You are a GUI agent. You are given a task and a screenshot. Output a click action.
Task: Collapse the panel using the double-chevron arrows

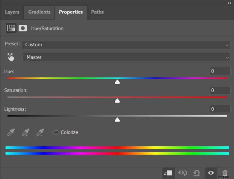click(x=230, y=3)
